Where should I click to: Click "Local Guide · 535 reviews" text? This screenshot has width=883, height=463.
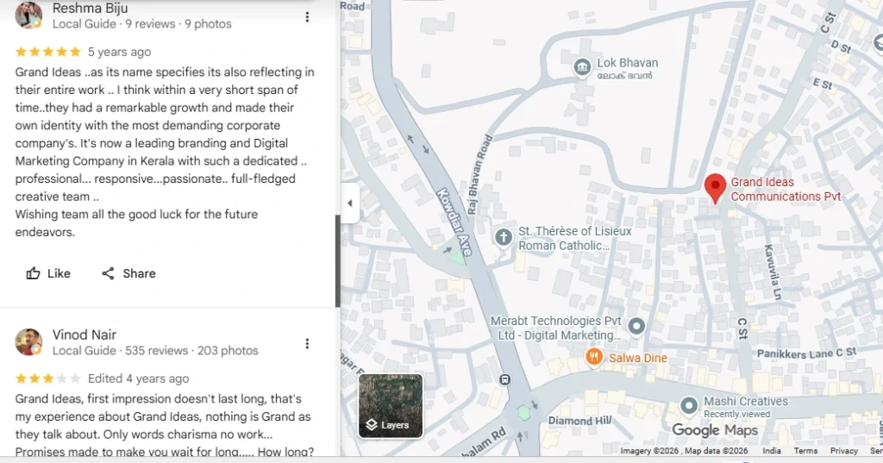click(120, 350)
